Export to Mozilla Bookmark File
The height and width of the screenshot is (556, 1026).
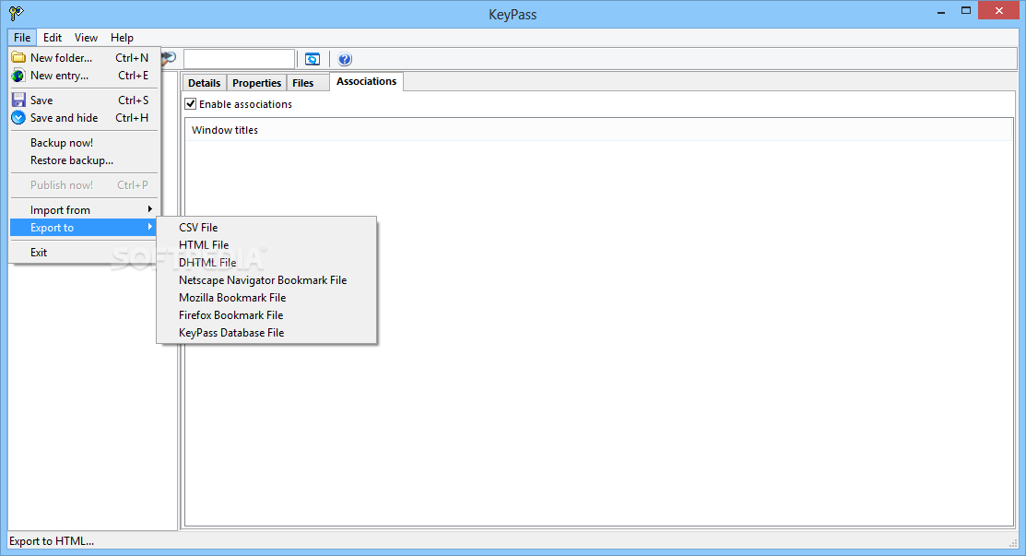(267, 298)
